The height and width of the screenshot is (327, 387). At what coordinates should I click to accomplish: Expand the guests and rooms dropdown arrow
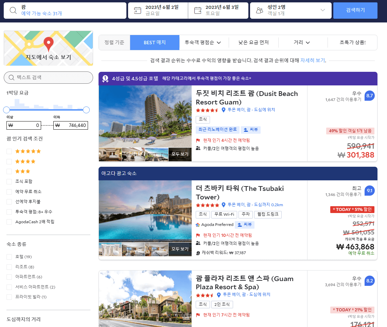(x=322, y=10)
